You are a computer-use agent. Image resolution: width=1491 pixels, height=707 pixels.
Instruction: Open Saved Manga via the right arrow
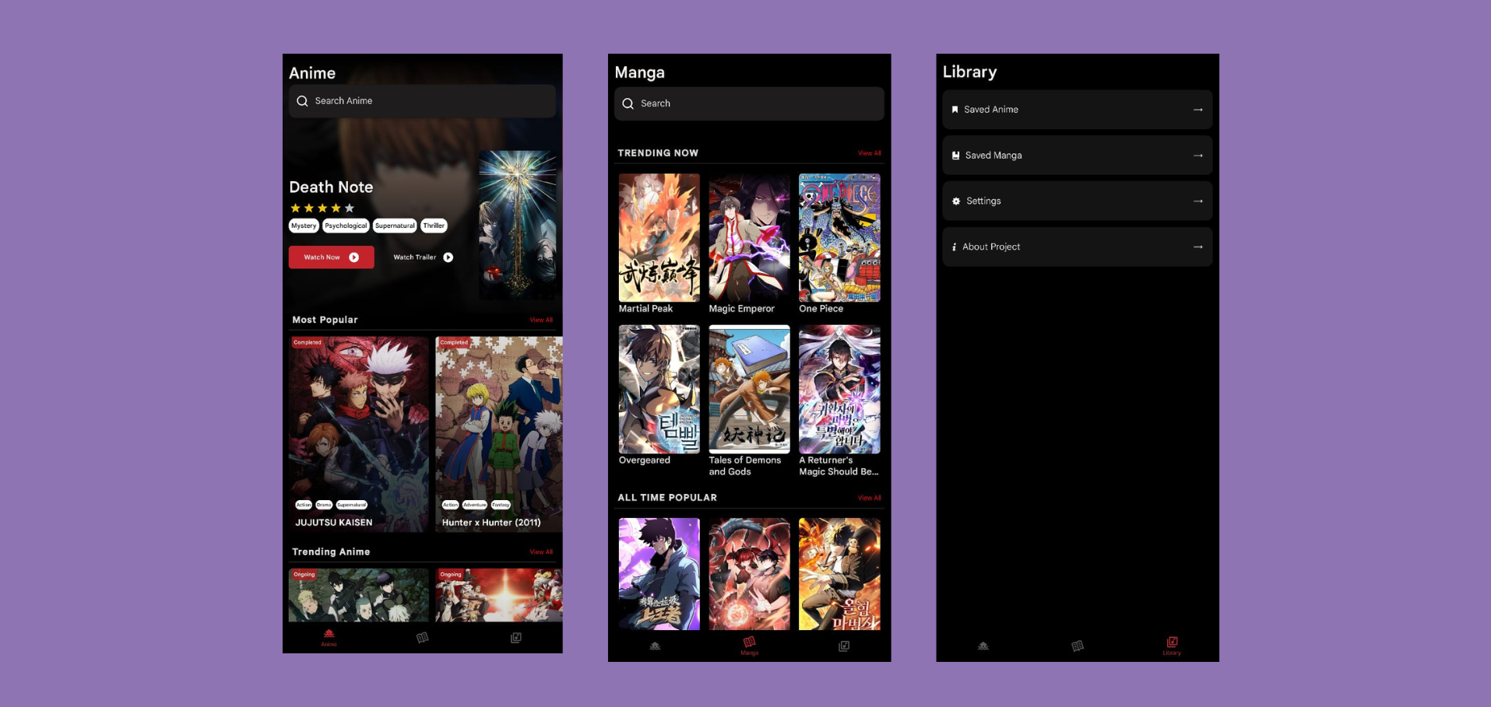point(1197,156)
